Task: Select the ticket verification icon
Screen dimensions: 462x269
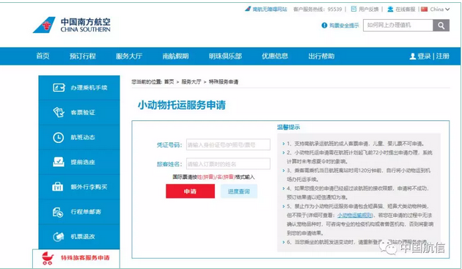Action: coord(59,112)
